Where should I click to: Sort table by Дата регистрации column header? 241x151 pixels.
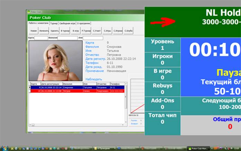(51, 84)
